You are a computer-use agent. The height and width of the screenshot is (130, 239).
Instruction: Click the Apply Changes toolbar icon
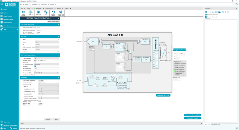[23, 13]
